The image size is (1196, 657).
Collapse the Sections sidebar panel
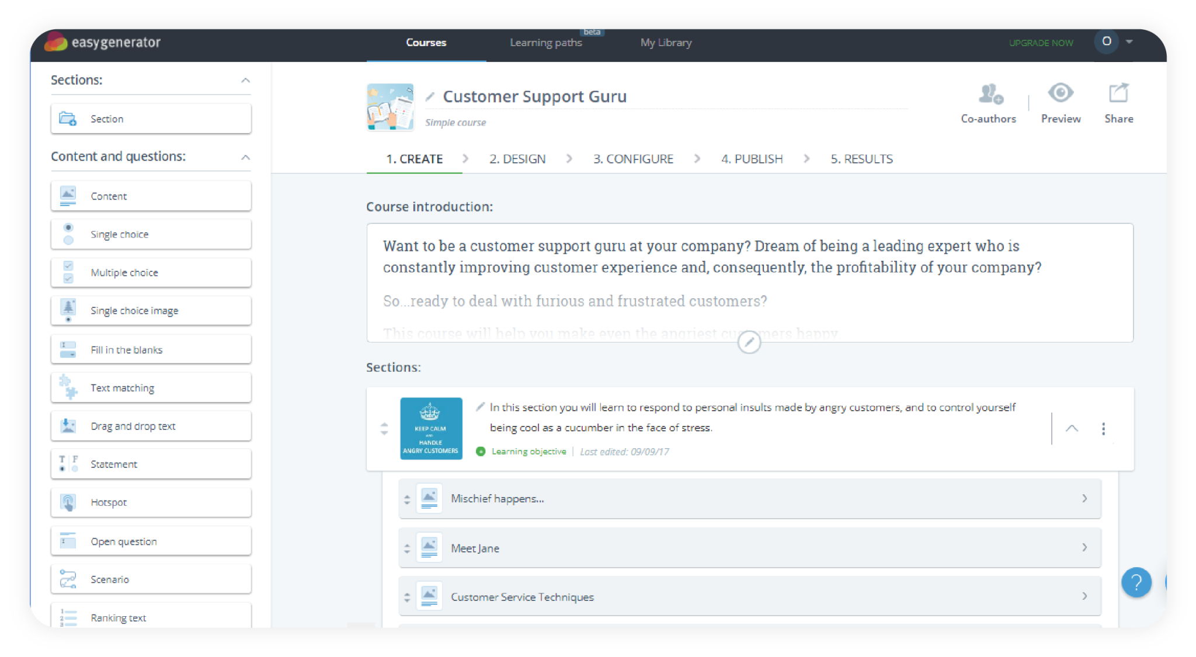pos(246,80)
